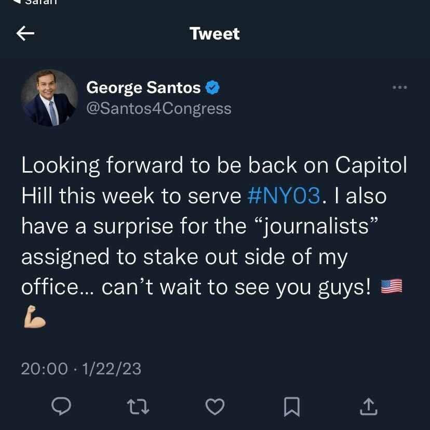This screenshot has height=430, width=430.
Task: Click the "Capitol" word in tweet text
Action: coord(371,166)
